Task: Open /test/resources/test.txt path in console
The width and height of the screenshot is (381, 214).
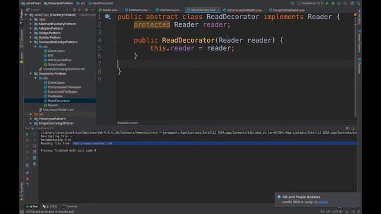Action: pyautogui.click(x=92, y=143)
